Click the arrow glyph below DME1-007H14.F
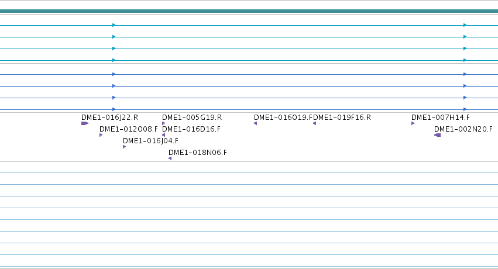 413,123
